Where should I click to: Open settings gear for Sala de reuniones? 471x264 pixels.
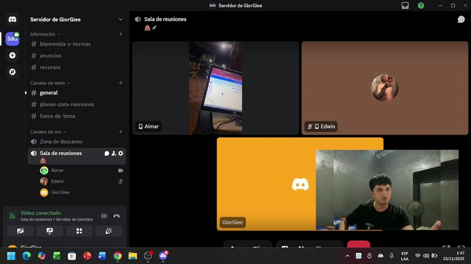click(121, 154)
